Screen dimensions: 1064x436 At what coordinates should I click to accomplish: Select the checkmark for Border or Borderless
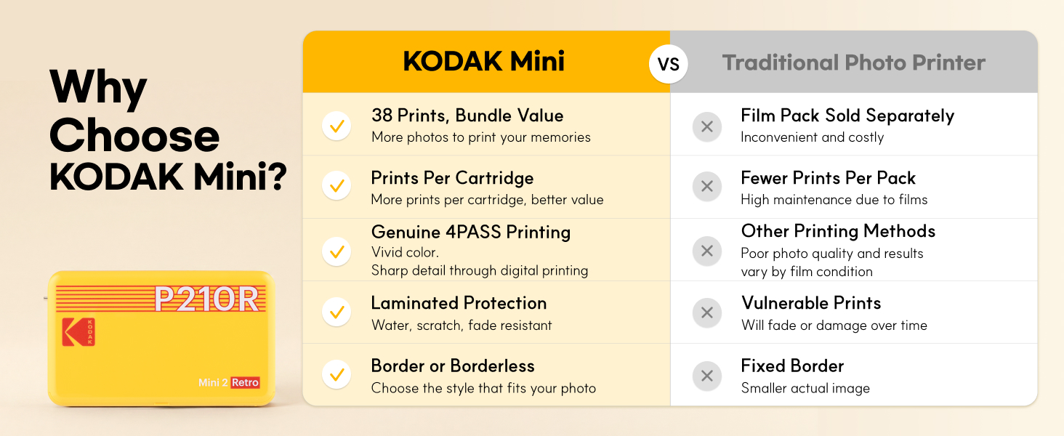click(336, 376)
